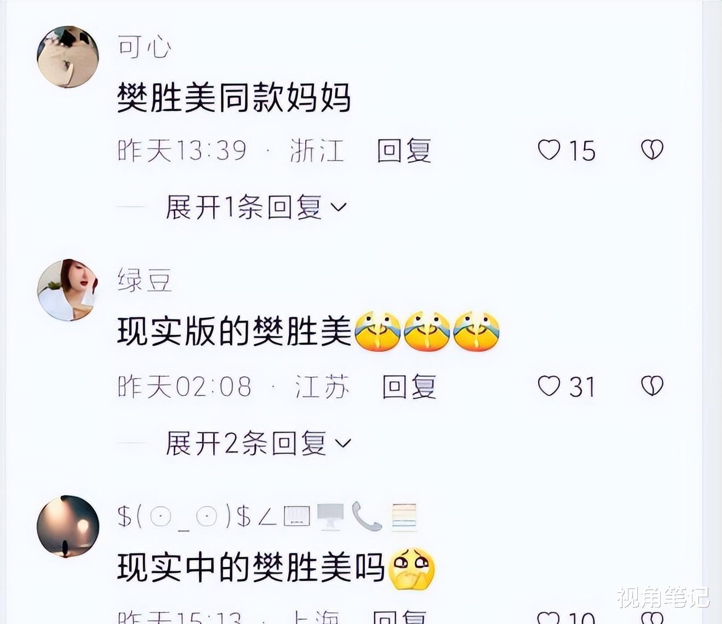This screenshot has width=722, height=624.
Task: Select comment text 现实版的樊胜美
Action: coord(234,331)
